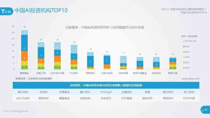The height and width of the screenshot is (118, 210).
Task: Open the www.iyiou.com link
Action: point(190,79)
